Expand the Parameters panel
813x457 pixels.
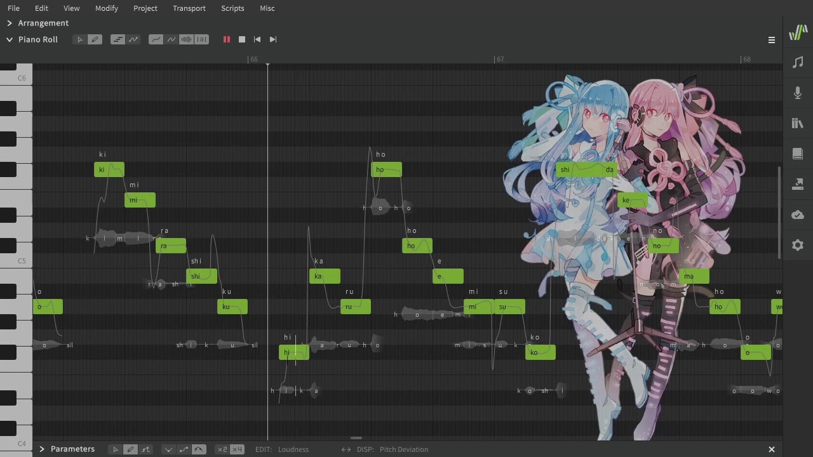pyautogui.click(x=42, y=449)
